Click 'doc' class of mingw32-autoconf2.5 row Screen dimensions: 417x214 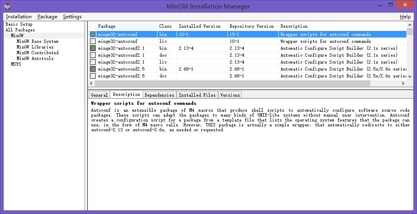(x=163, y=76)
